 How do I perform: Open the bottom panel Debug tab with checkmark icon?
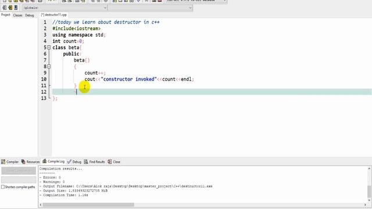74,161
